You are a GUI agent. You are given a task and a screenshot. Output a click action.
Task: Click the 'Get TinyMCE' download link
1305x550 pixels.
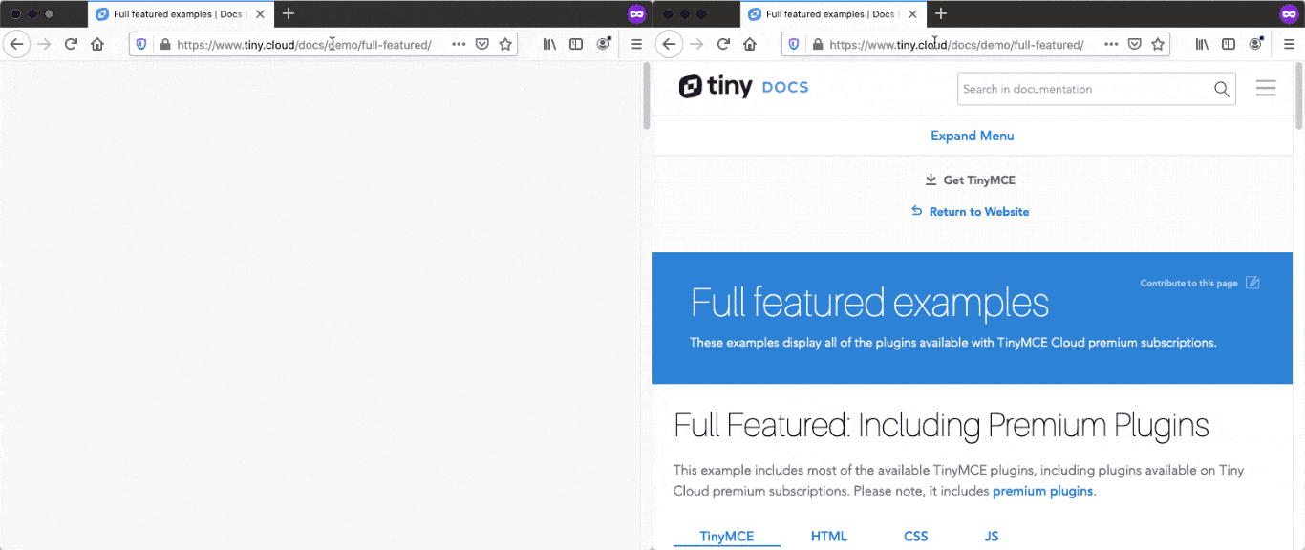click(971, 180)
